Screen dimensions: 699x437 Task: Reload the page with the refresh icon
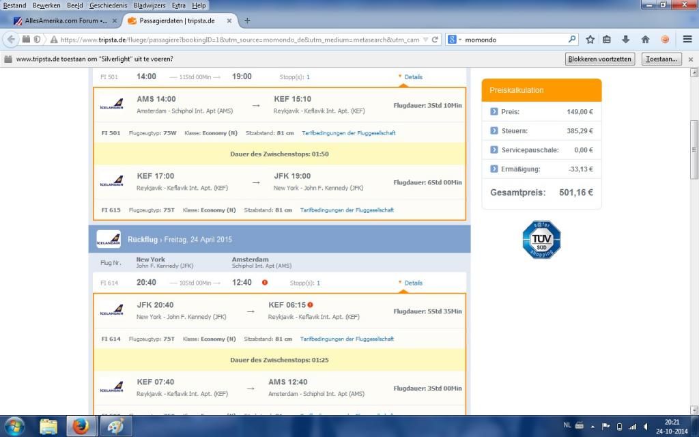[435, 39]
